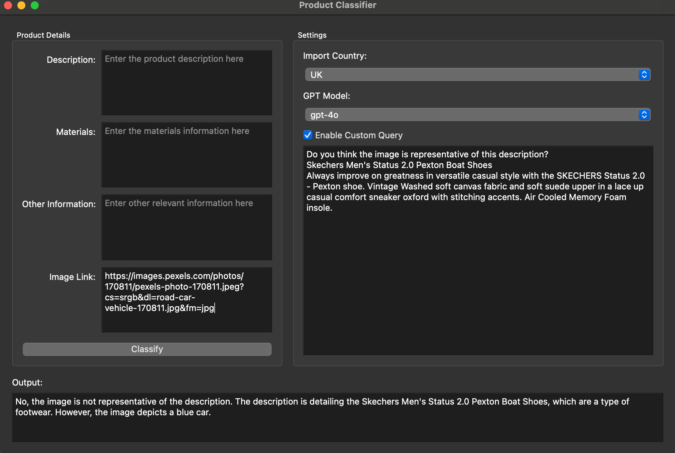Open the Import Country dropdown showing UK
Viewport: 675px width, 453px height.
478,74
